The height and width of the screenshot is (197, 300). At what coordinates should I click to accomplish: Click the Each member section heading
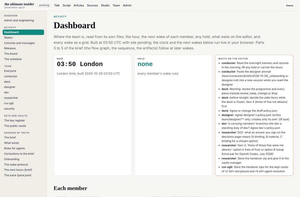point(70,188)
